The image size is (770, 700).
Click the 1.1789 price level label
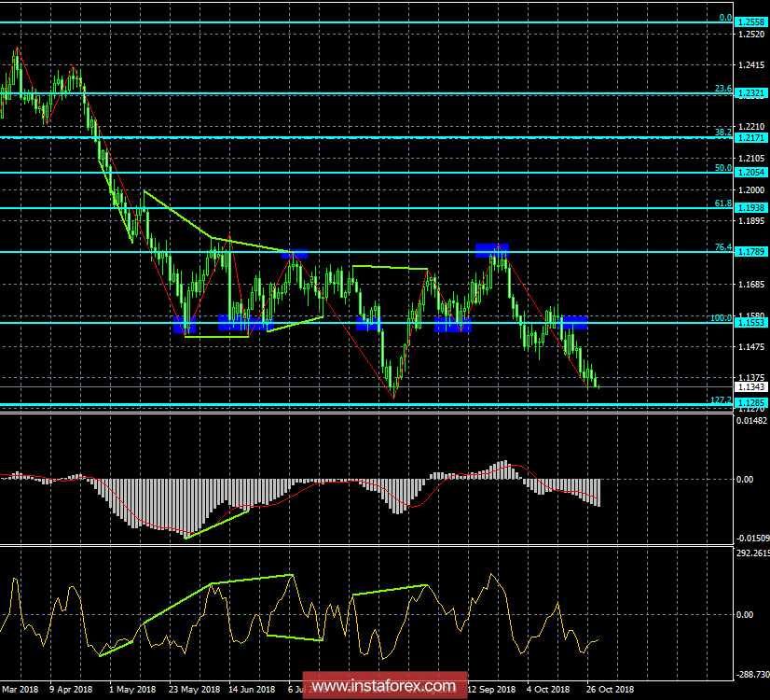click(751, 252)
